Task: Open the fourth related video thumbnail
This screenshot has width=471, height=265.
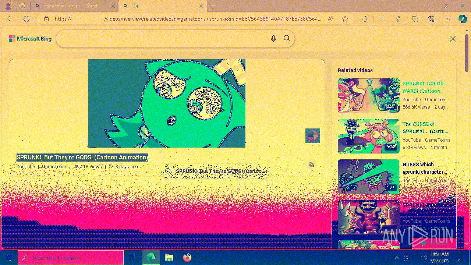Action: pos(369,217)
